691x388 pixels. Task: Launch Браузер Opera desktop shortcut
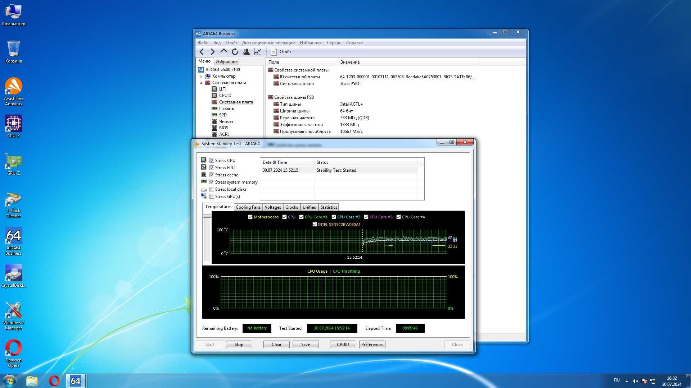14,354
